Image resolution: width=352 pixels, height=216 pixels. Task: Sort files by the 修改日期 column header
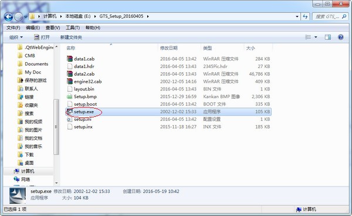[x=168, y=48]
